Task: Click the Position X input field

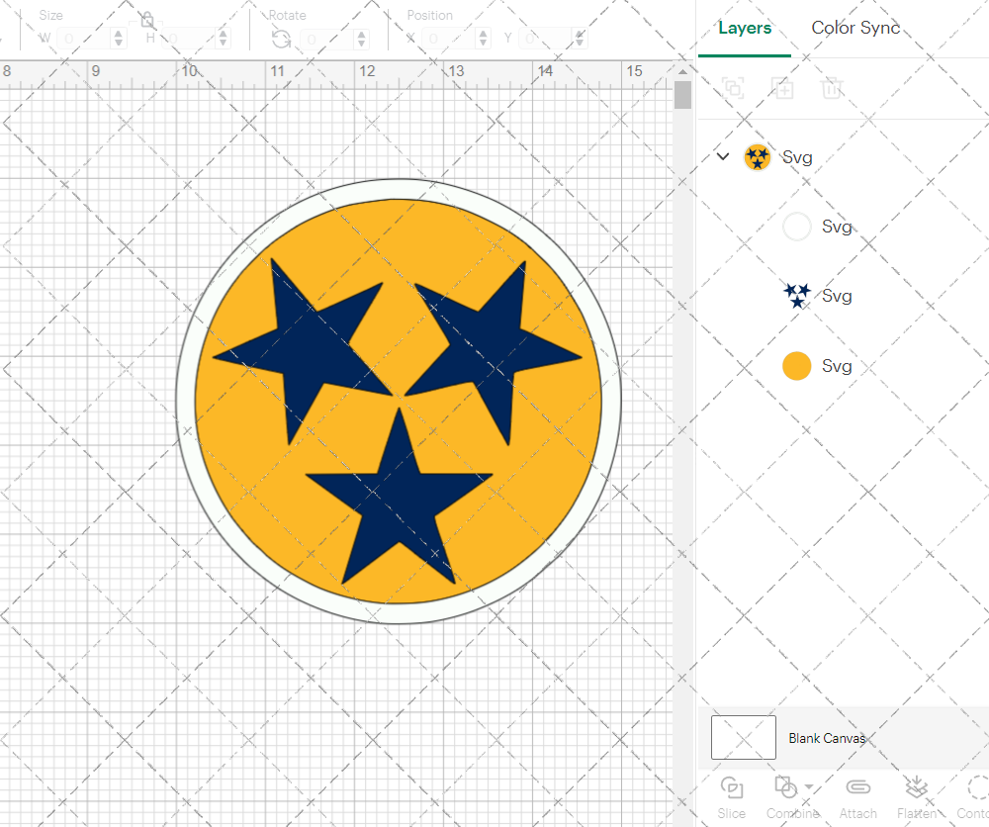Action: point(448,40)
